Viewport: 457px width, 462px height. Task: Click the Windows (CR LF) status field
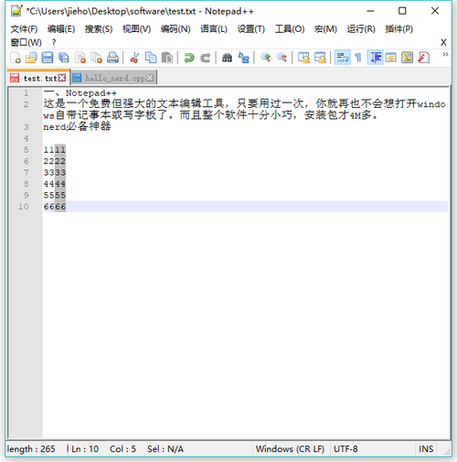[290, 449]
